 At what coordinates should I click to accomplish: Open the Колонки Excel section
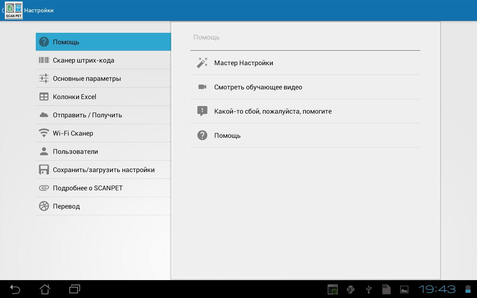[103, 96]
